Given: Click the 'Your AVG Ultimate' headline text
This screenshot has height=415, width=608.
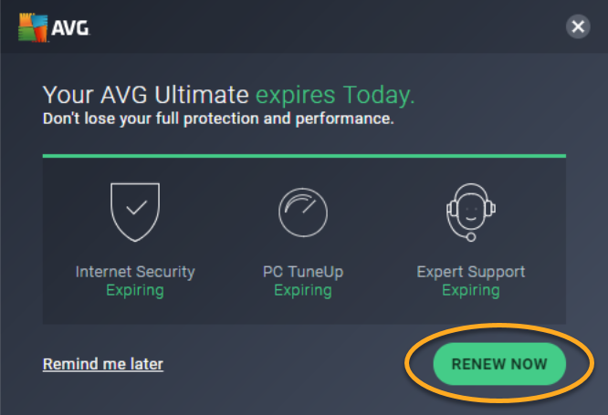Looking at the screenshot, I should (145, 95).
